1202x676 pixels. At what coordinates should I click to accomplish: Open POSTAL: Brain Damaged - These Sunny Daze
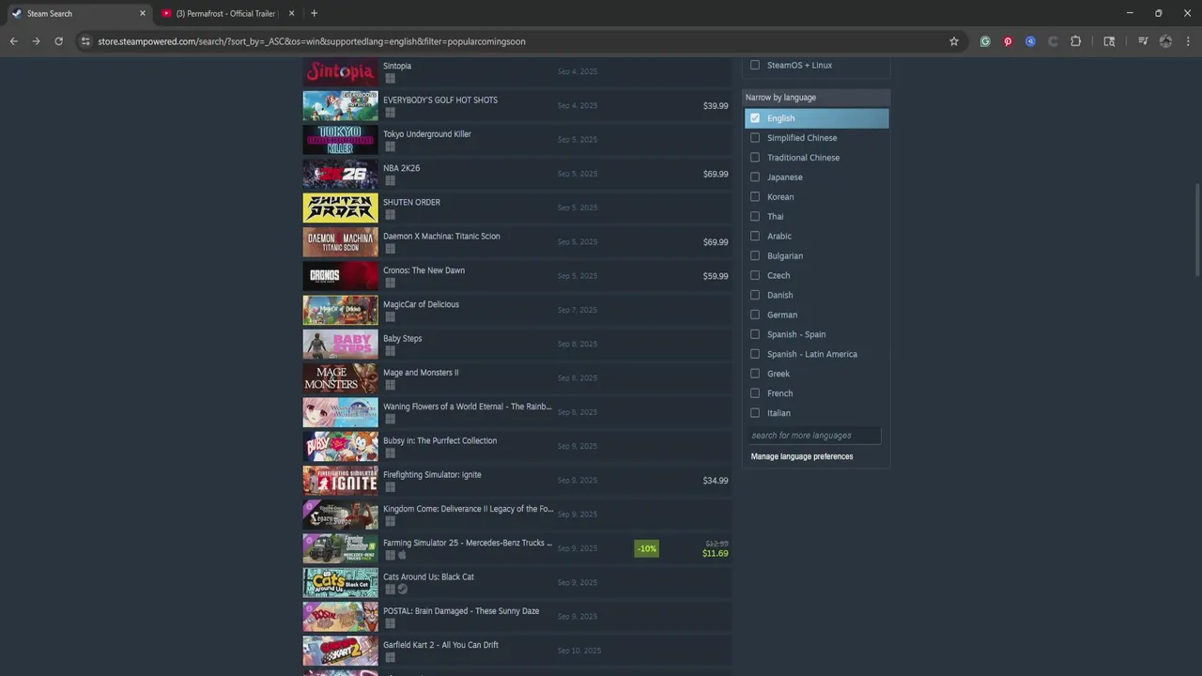516,617
